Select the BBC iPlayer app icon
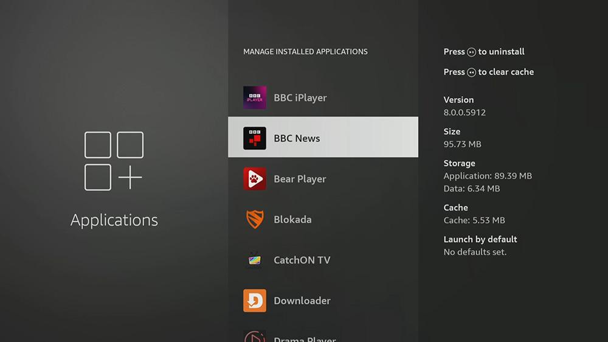 [255, 97]
